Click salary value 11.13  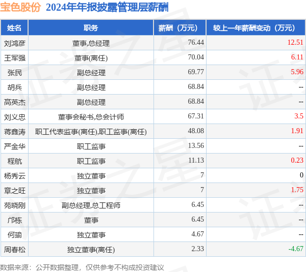pyautogui.click(x=196, y=161)
